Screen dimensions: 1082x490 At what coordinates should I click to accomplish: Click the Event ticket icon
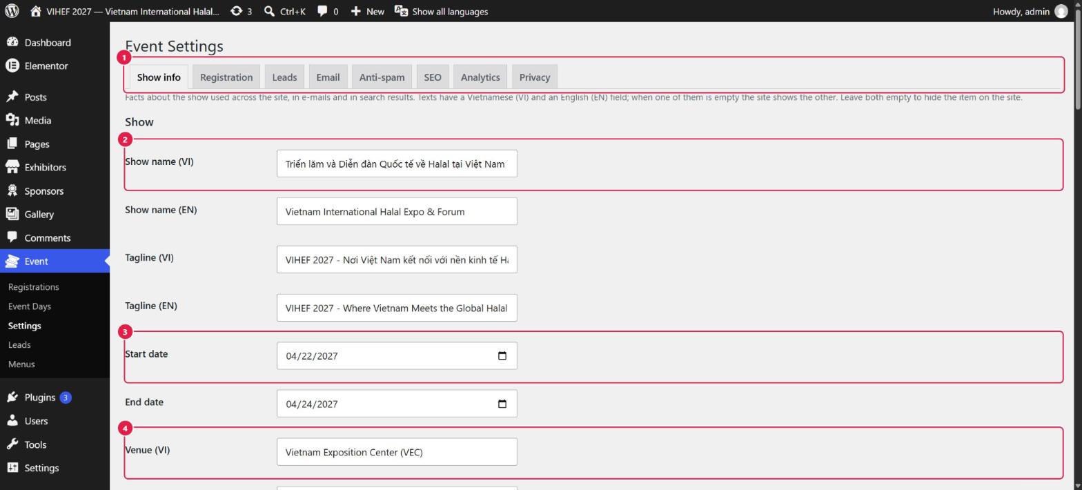pos(12,261)
